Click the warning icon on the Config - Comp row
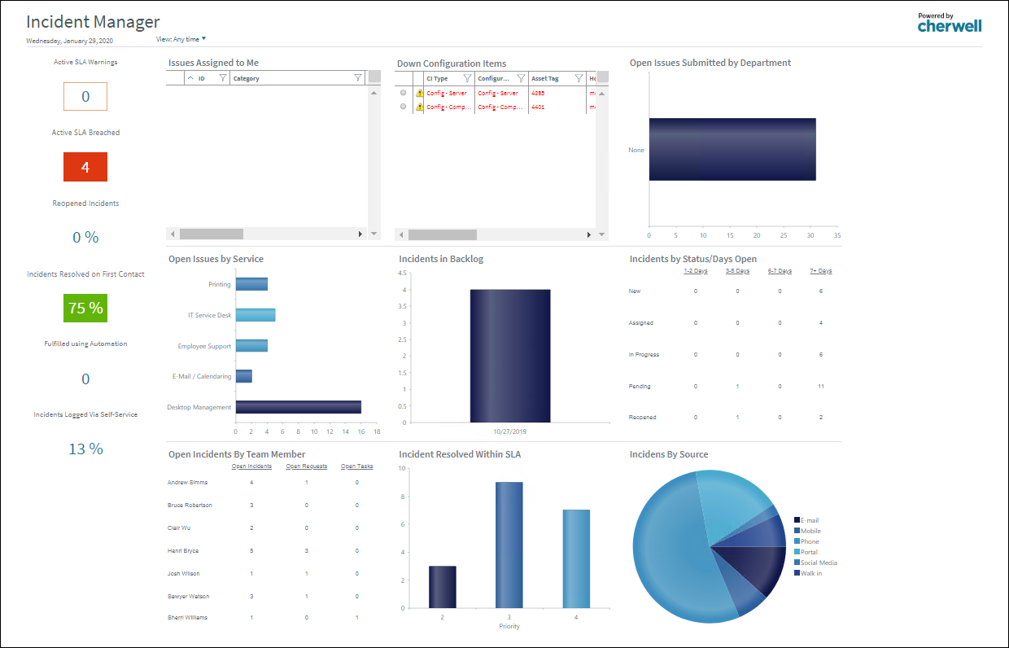This screenshot has height=648, width=1009. click(x=421, y=106)
